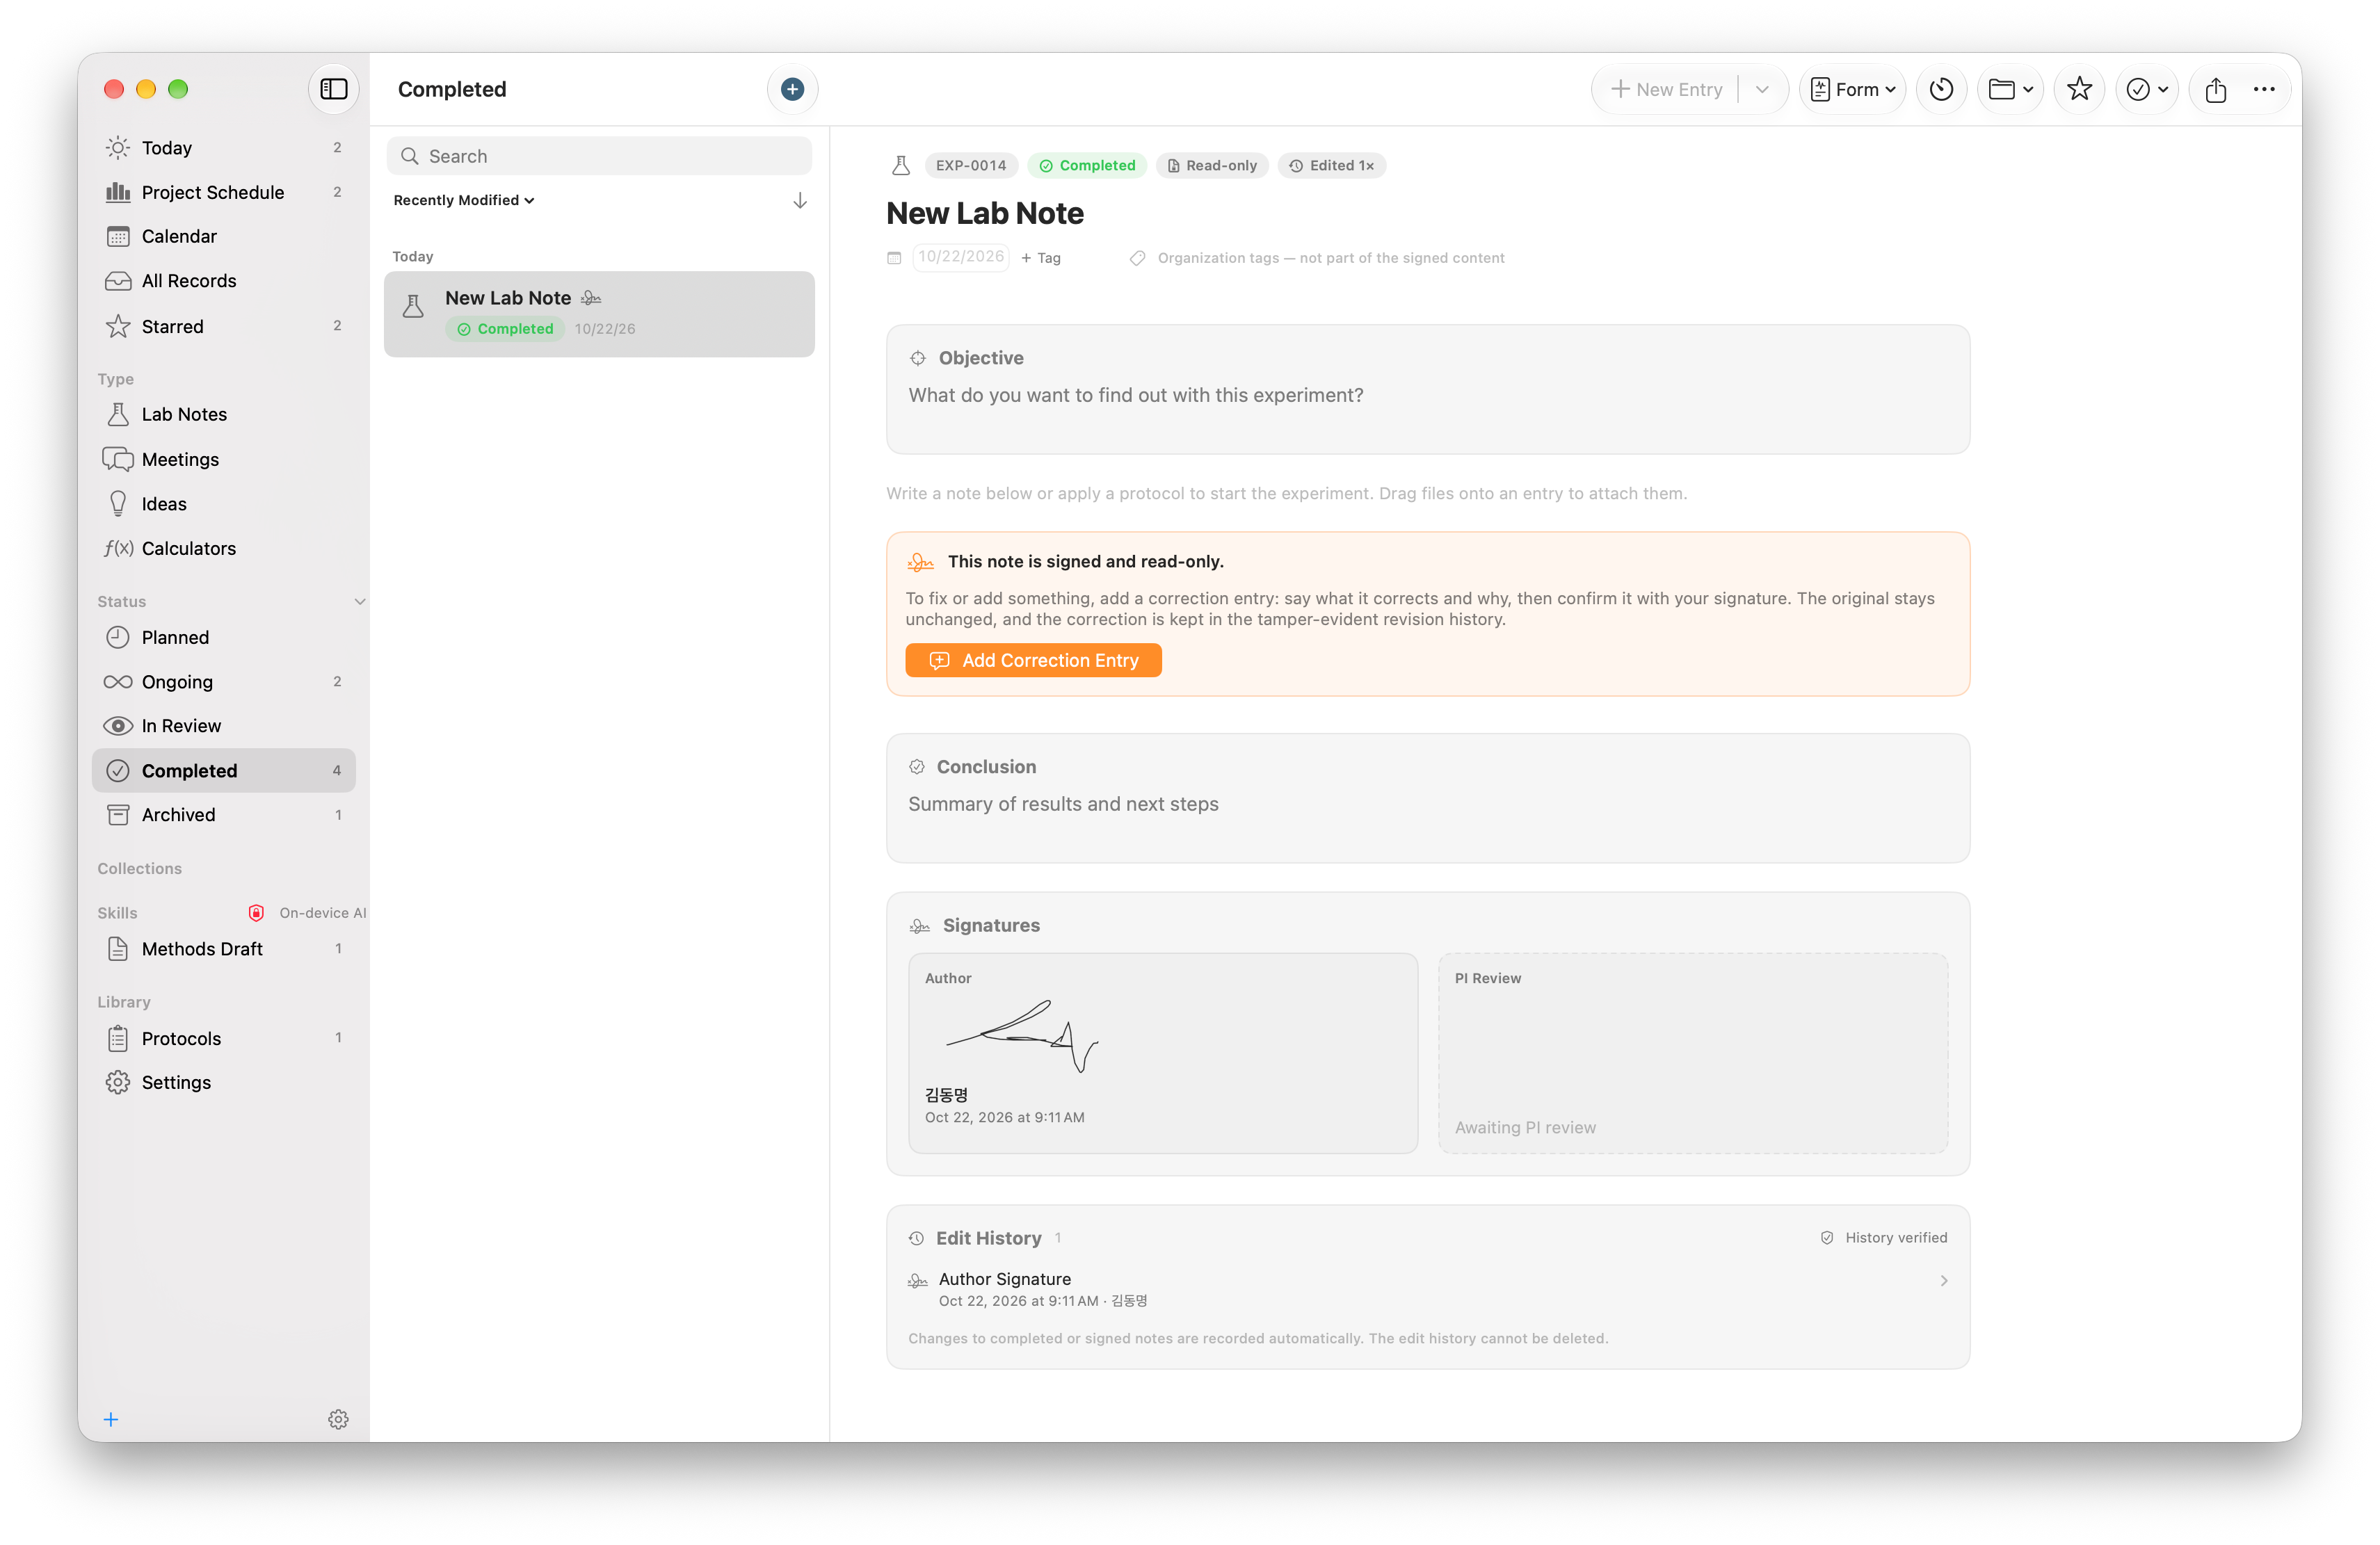The width and height of the screenshot is (2380, 1545).
Task: Click the plus icon at sidebar bottom
Action: [x=111, y=1420]
